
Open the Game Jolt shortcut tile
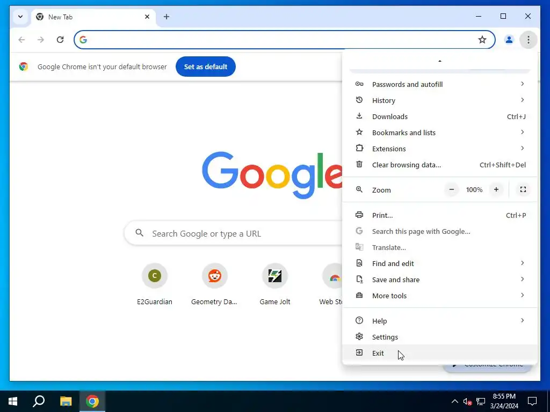point(274,284)
